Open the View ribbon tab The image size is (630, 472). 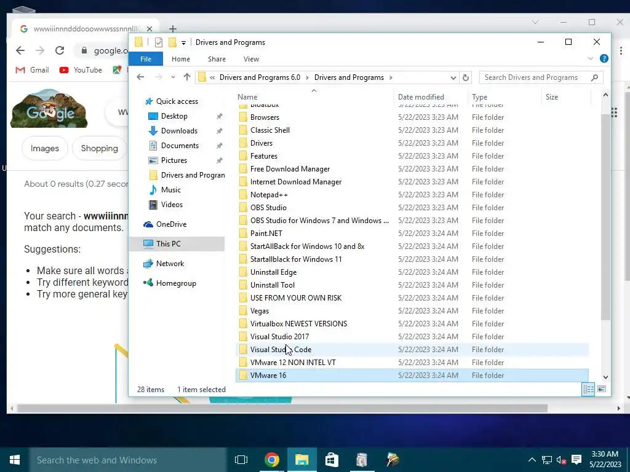click(x=251, y=59)
